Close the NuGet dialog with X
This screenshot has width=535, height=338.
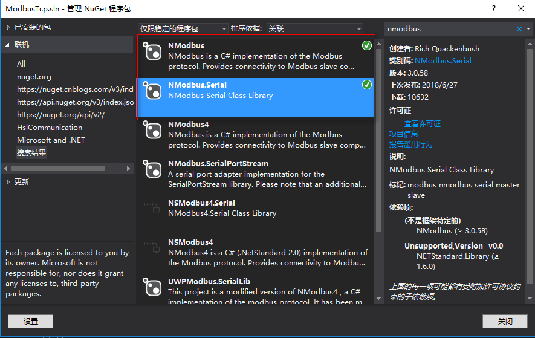coord(521,8)
